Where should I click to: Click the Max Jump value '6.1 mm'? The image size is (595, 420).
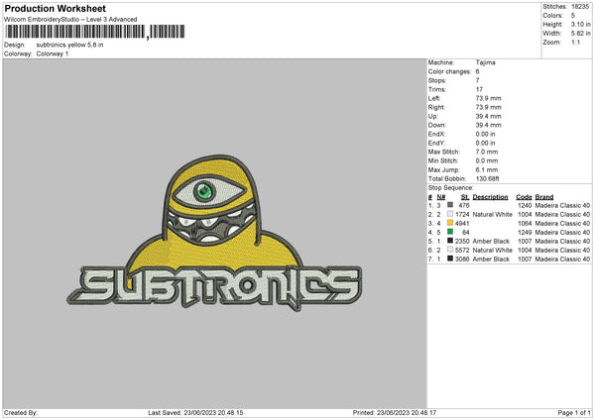point(487,169)
